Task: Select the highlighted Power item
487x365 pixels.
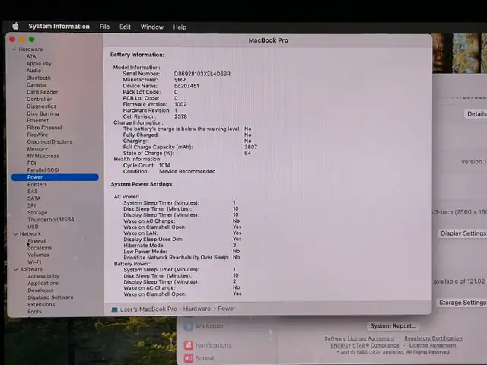Action: click(55, 177)
